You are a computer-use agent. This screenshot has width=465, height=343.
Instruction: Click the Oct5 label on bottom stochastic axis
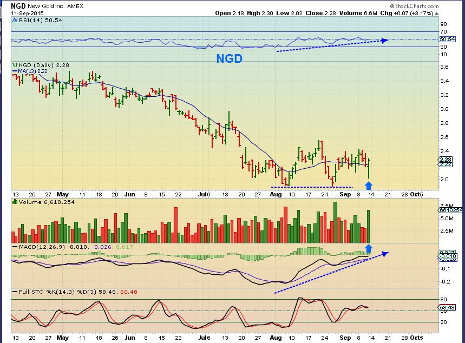pos(416,338)
